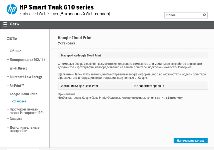The width and height of the screenshot is (214, 150).
Task: Expand Беспроводн. (802.11) section
Action: pyautogui.click(x=27, y=60)
